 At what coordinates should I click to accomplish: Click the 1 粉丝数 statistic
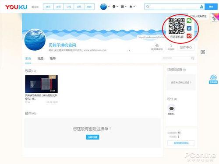171,47
